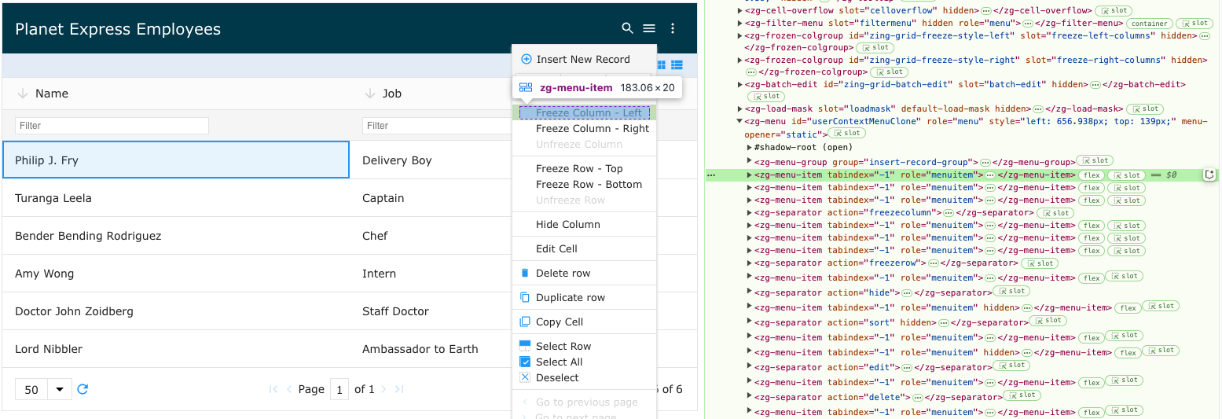Expand the zing-grid-freeze-style-right colgroup node
The height and width of the screenshot is (419, 1222).
[x=739, y=60]
